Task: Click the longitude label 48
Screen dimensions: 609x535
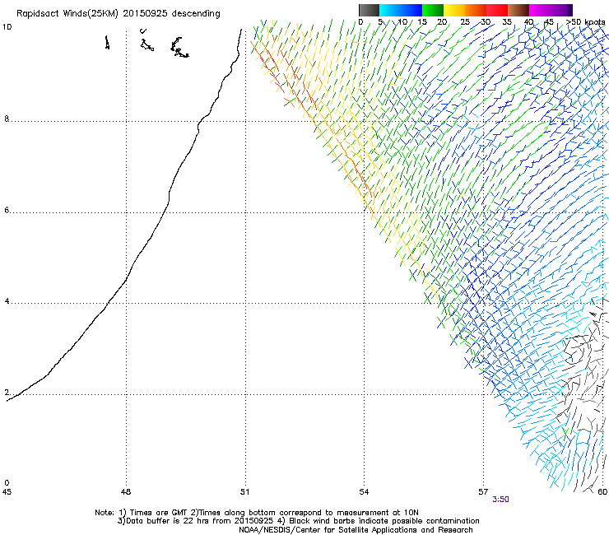Action: tap(126, 492)
